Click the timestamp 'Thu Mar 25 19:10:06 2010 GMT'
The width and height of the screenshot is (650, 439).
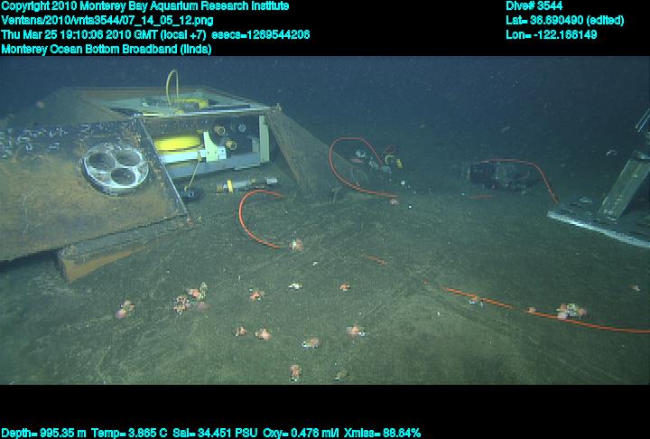[79, 35]
